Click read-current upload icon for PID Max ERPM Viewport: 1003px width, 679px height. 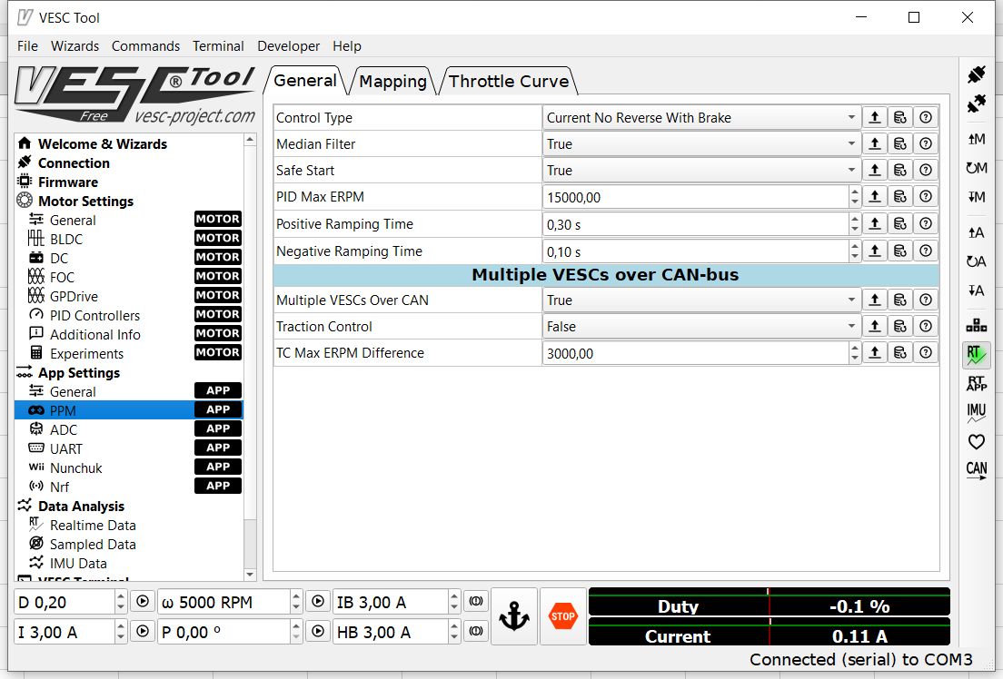click(x=874, y=197)
